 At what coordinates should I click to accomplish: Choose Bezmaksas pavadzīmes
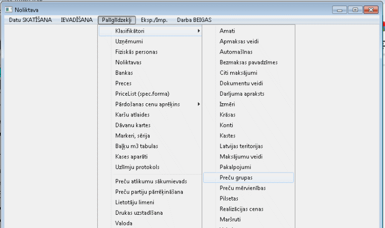[x=249, y=62]
